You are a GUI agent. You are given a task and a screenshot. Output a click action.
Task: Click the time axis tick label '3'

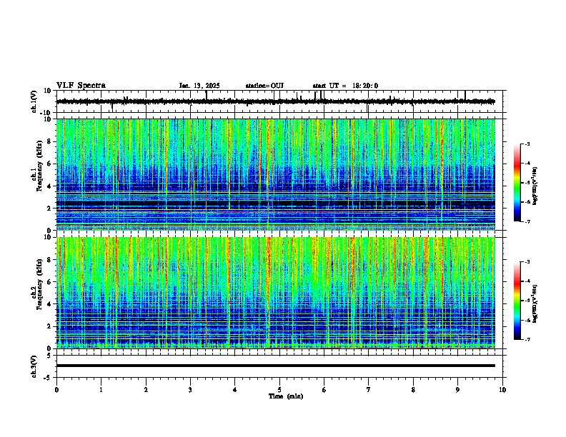[190, 390]
